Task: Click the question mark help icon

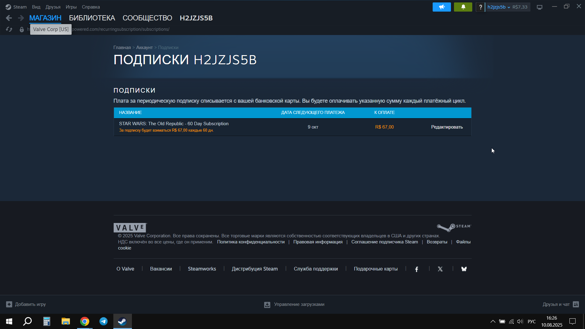Action: pyautogui.click(x=480, y=7)
